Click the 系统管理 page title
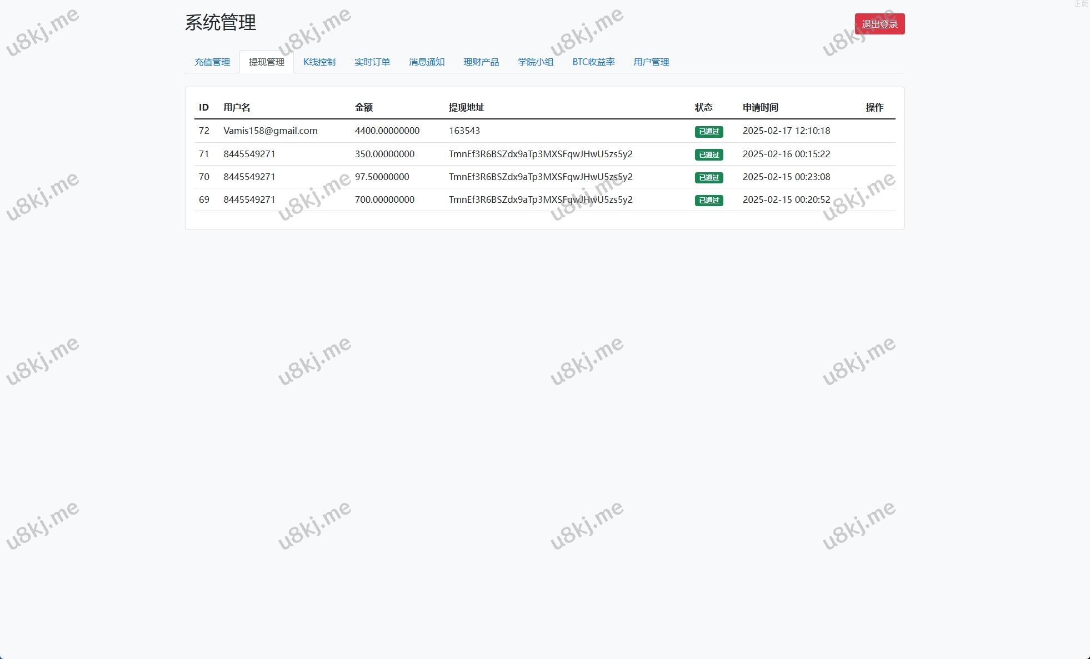Viewport: 1090px width, 659px height. click(220, 23)
